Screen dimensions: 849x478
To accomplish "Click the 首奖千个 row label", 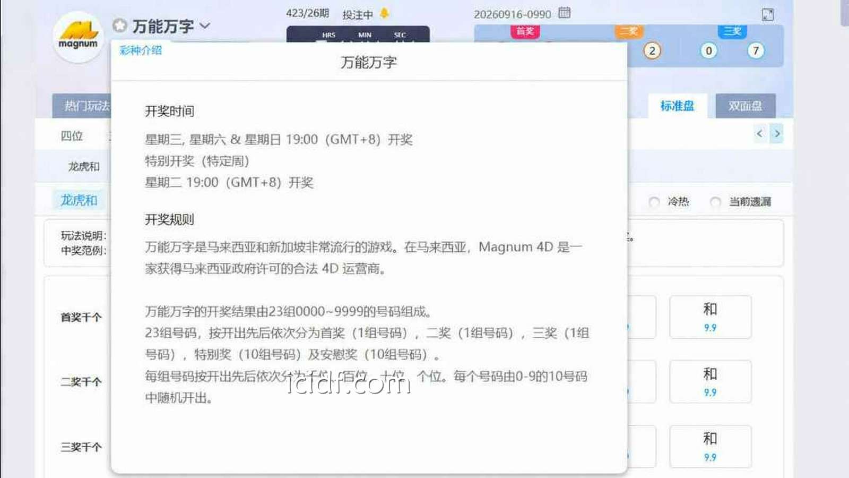I will pos(81,317).
